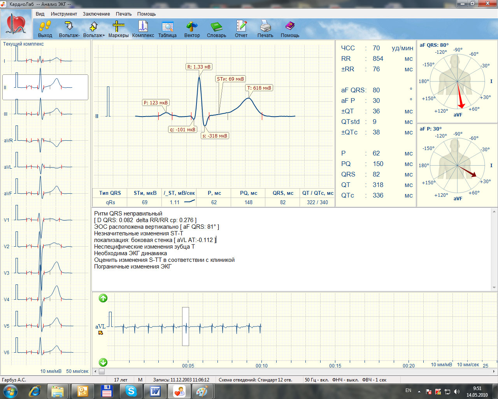The height and width of the screenshot is (399, 498).
Task: Open the Вектор (Vector) tool
Action: (x=192, y=27)
